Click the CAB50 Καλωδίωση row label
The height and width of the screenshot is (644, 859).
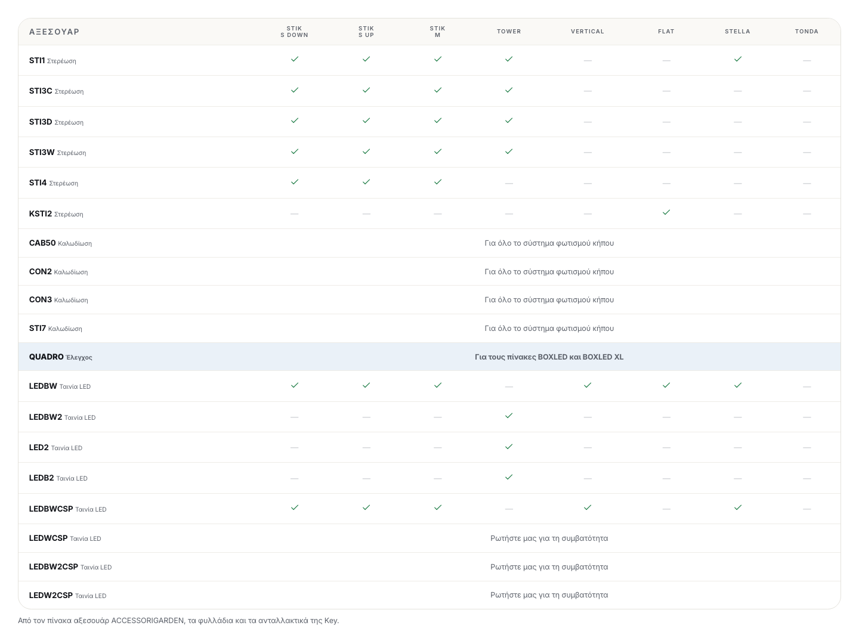60,243
